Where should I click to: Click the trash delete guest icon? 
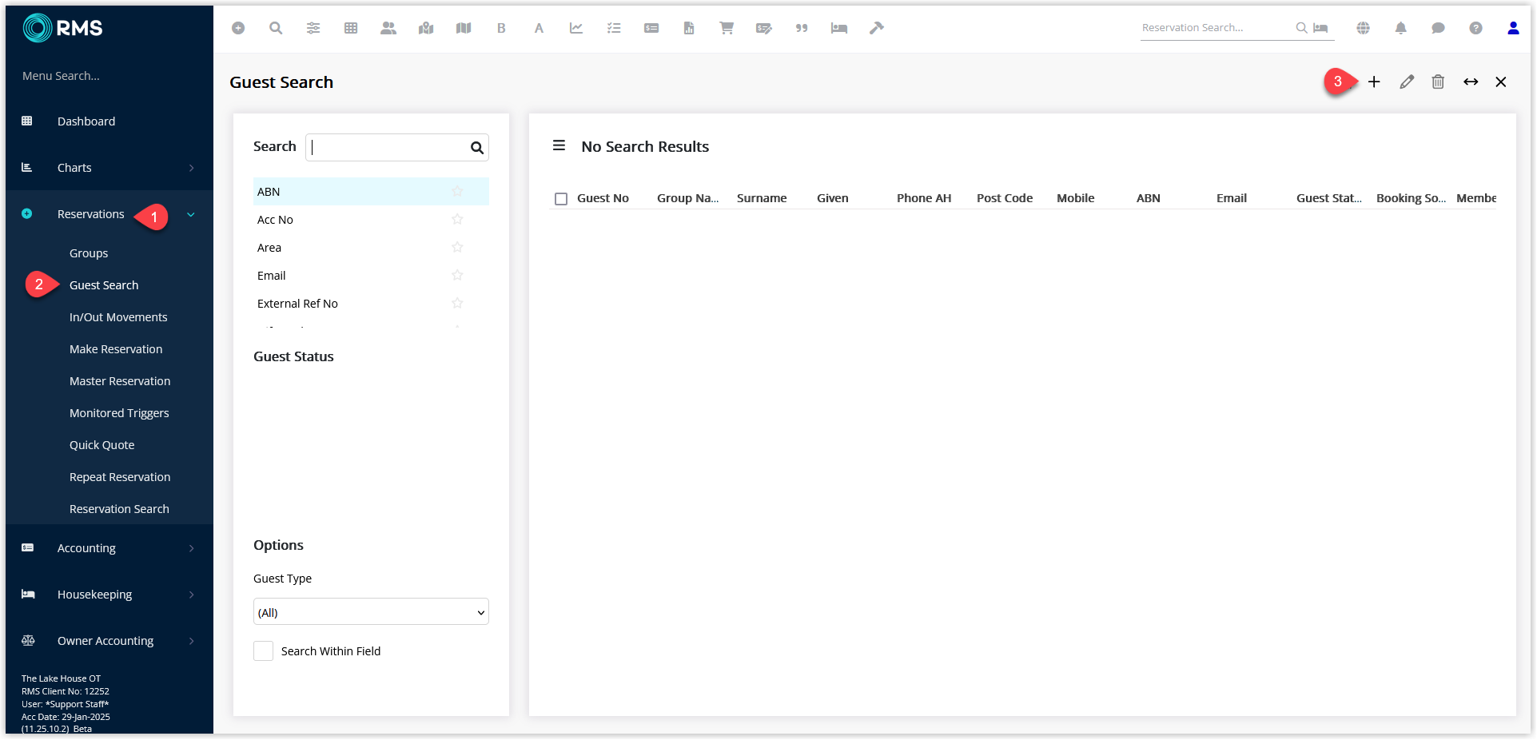pos(1438,82)
